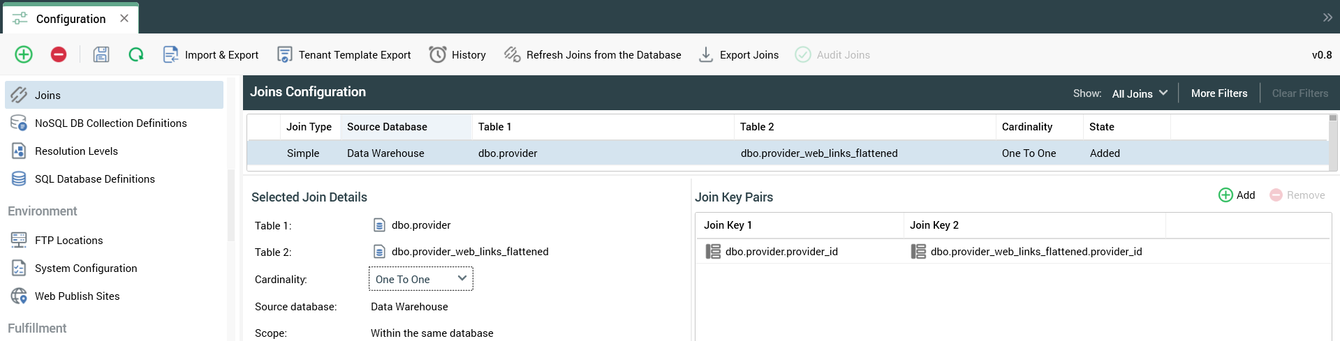Refresh Joins from the Database
This screenshot has height=341, width=1340.
[593, 54]
